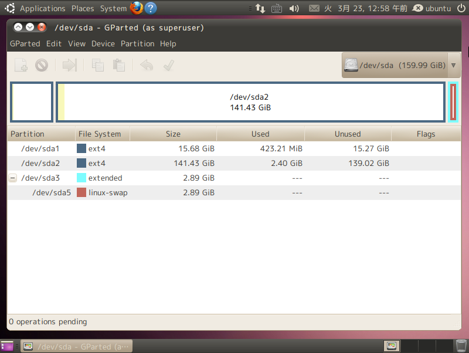The height and width of the screenshot is (353, 469).
Task: Open the mail envelope indicator
Action: click(314, 8)
